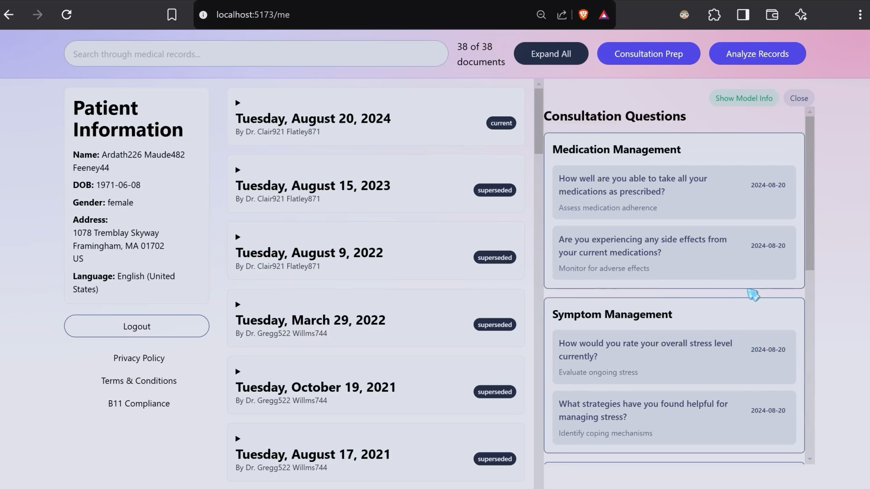Open the browser extensions menu

714,14
